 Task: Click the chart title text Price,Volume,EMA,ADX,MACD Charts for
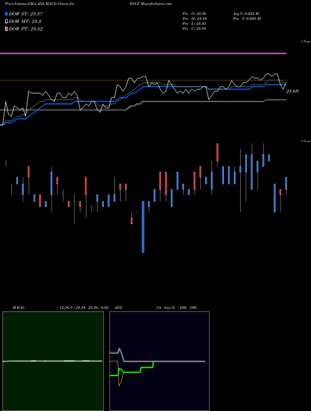(x=40, y=4)
